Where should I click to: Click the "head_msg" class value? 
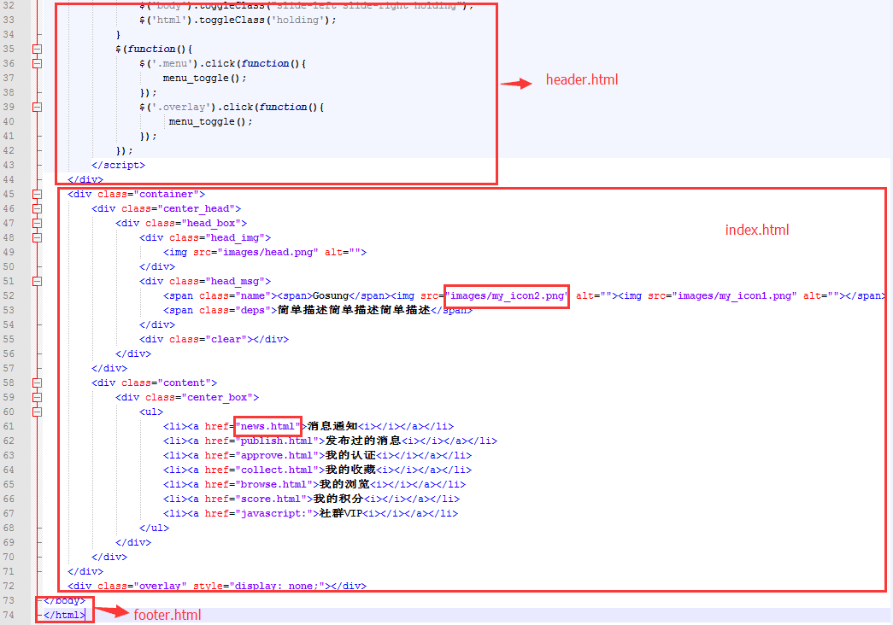click(x=235, y=281)
